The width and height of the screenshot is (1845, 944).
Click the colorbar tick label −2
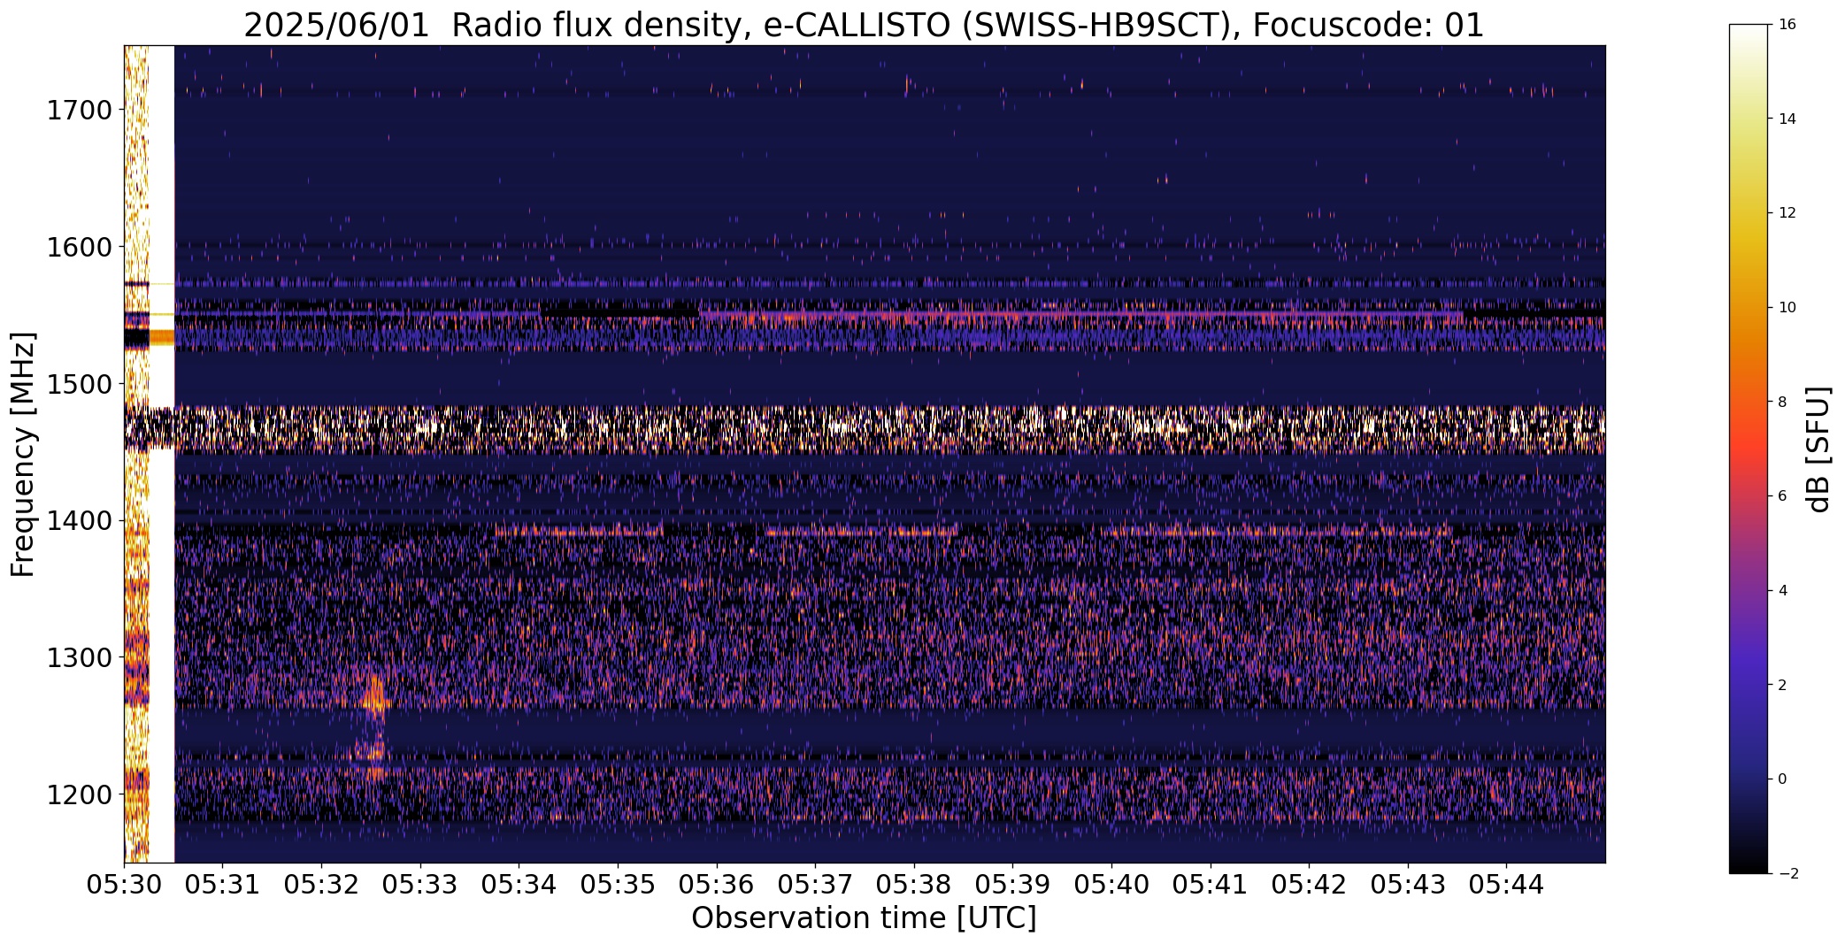pyautogui.click(x=1787, y=874)
